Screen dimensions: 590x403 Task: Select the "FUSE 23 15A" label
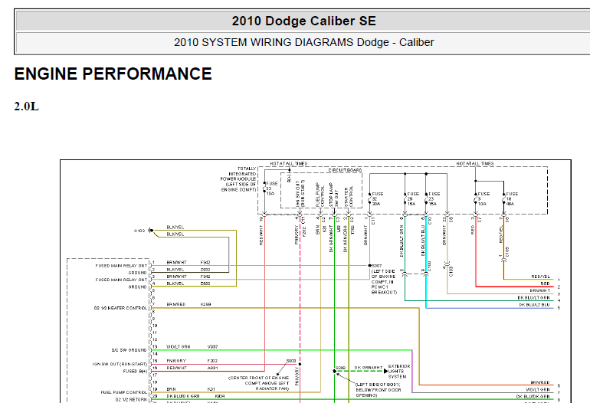click(x=434, y=198)
